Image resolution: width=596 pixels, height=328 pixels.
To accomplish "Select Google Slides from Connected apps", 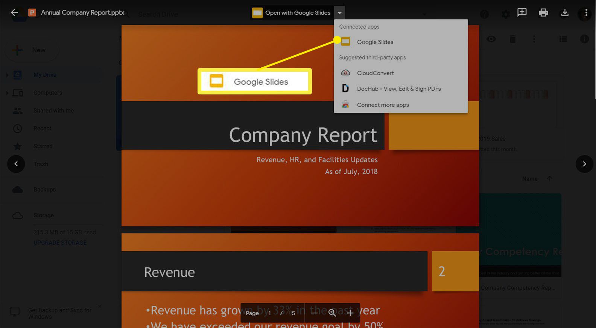I will tap(401, 42).
